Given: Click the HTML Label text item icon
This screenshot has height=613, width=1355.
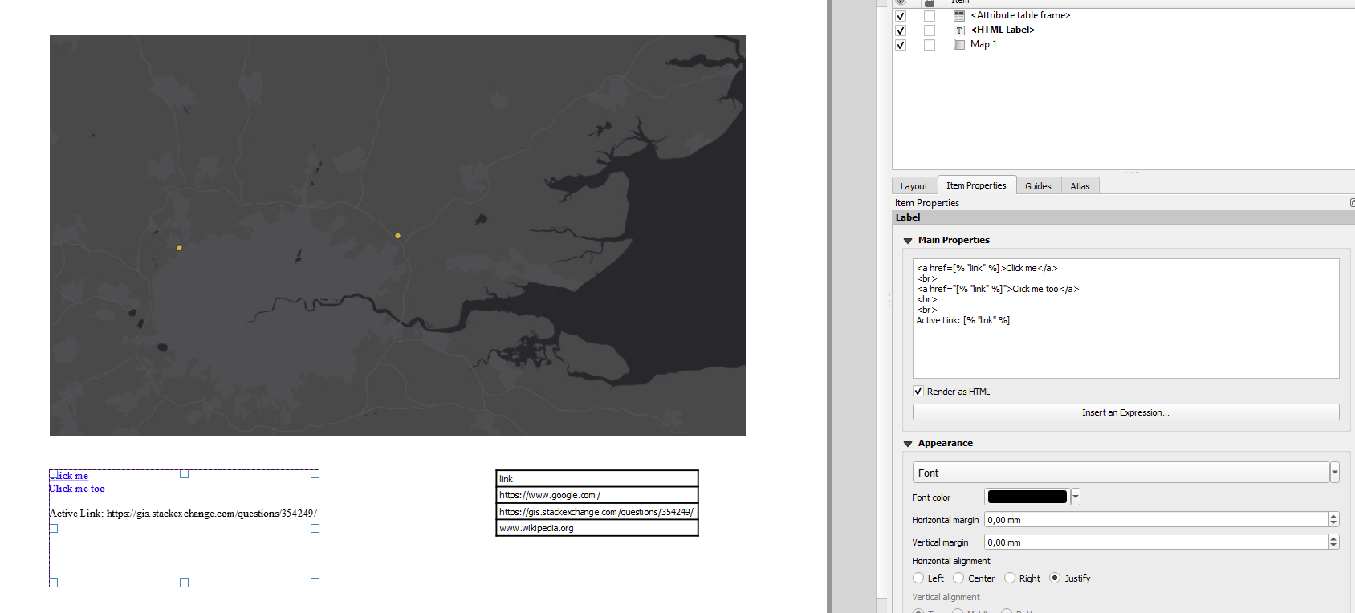Looking at the screenshot, I should point(958,30).
